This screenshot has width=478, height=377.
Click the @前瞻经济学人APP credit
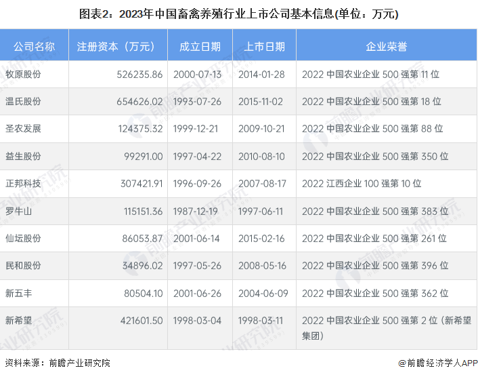tap(438, 363)
